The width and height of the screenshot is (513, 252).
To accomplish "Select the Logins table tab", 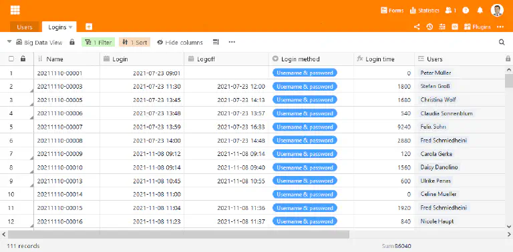I will pos(57,27).
